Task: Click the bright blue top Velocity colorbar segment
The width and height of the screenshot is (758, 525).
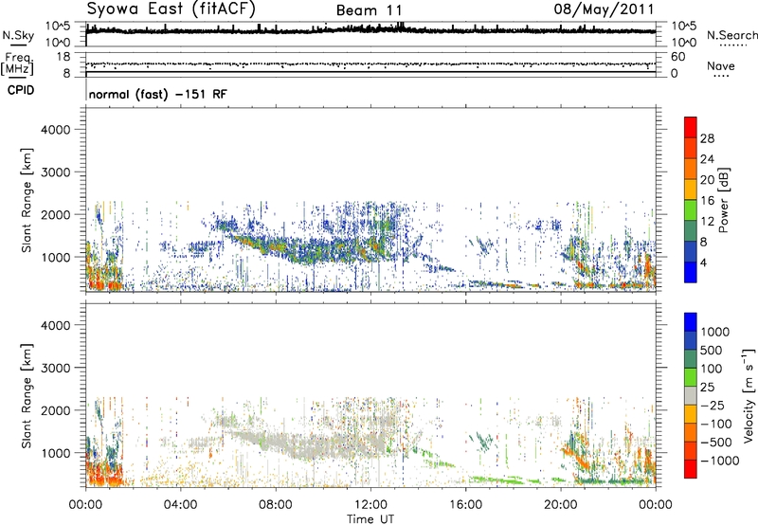Action: (691, 322)
